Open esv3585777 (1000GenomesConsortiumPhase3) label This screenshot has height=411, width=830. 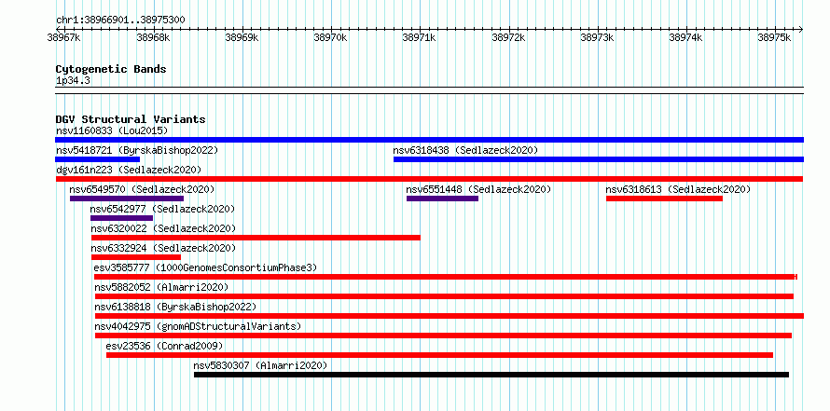205,267
